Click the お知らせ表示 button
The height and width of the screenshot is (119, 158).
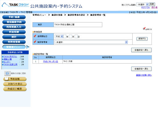tap(15, 84)
